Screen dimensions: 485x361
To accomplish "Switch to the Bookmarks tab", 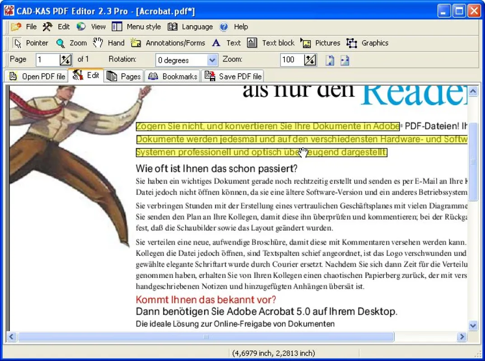I will 173,76.
